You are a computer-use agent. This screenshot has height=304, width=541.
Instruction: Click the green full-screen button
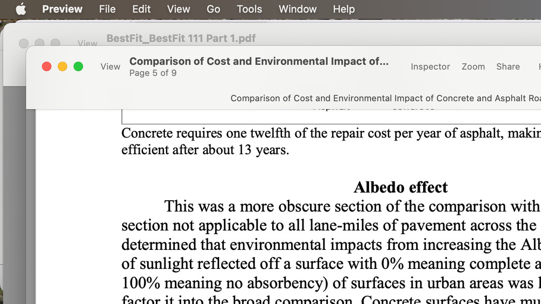point(78,66)
